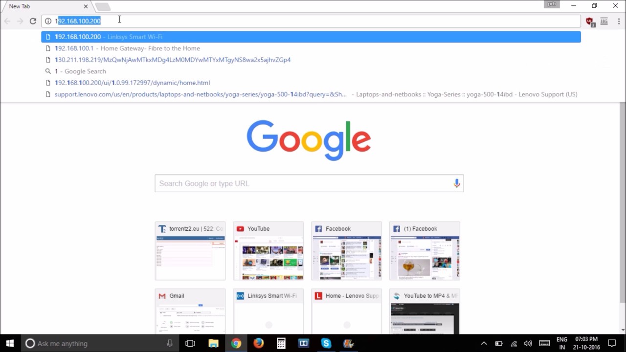
Task: Open the YouTube to MP4 thumbnail
Action: tap(425, 312)
